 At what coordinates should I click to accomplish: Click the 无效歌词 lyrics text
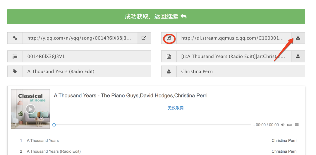pyautogui.click(x=176, y=108)
